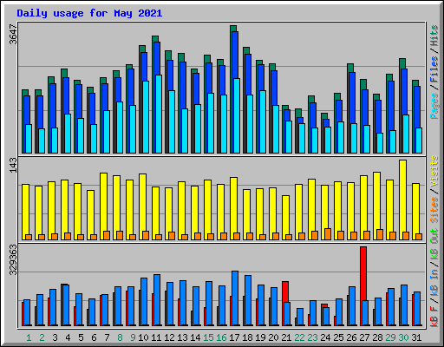
Task: Click day label 29 on the x-axis
Action: pyautogui.click(x=390, y=337)
